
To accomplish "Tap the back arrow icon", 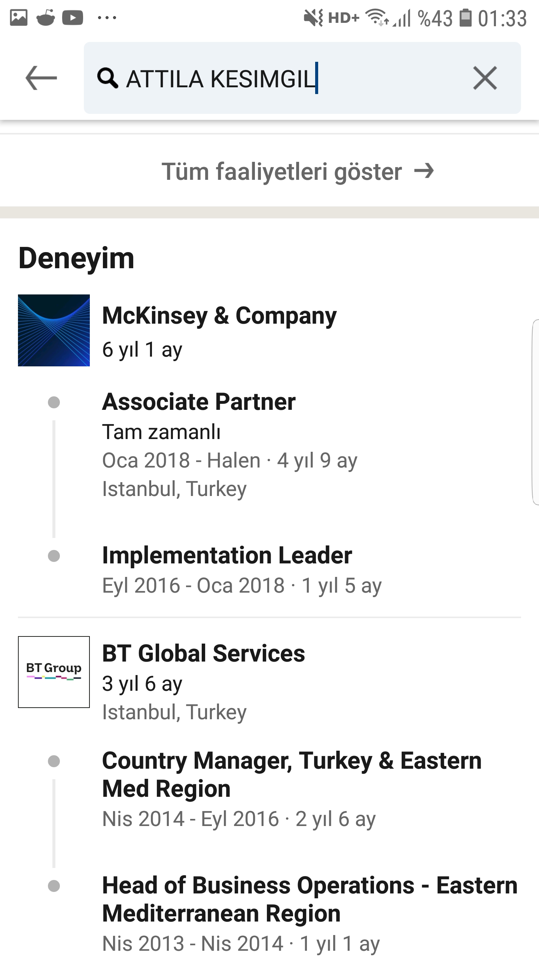I will pos(41,78).
